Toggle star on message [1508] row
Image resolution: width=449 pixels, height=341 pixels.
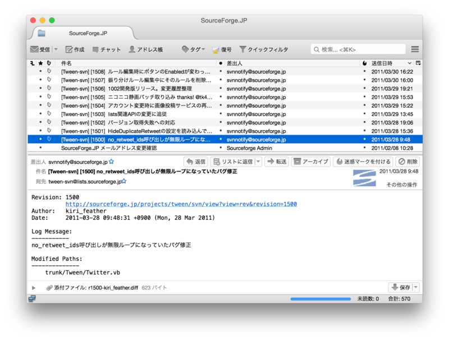coord(40,71)
